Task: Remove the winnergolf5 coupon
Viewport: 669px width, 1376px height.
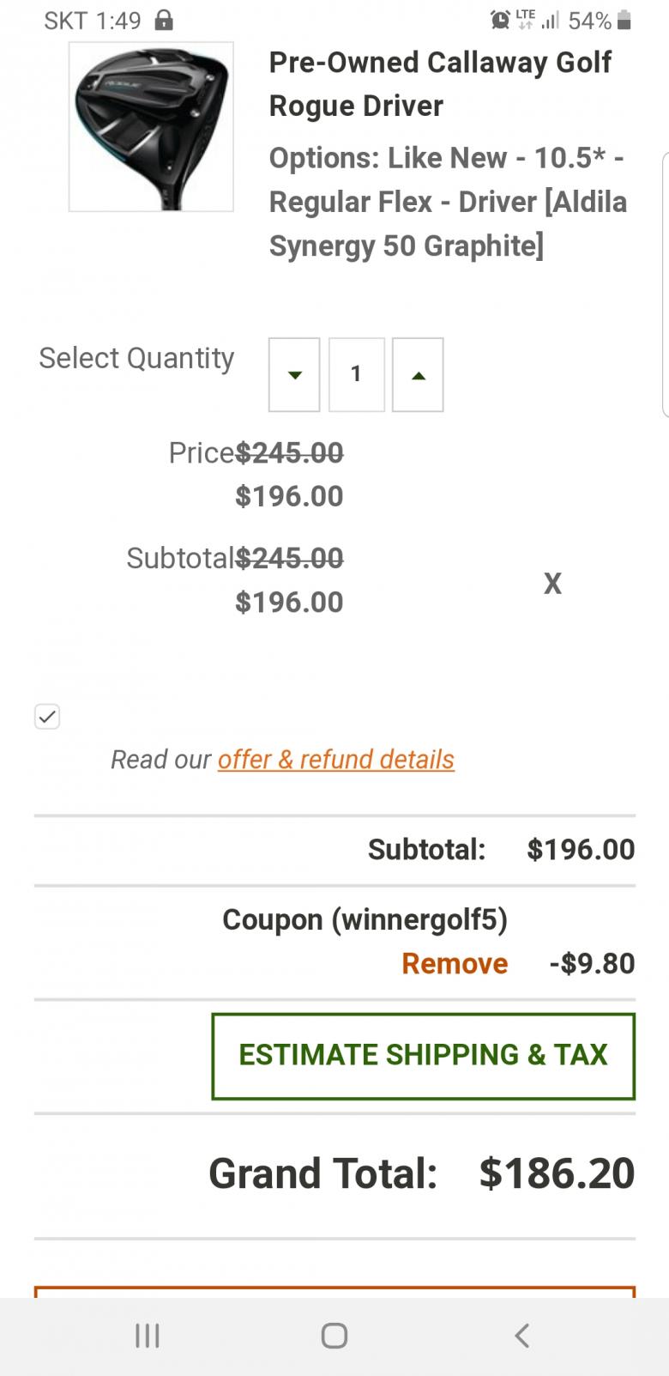Action: pyautogui.click(x=455, y=963)
